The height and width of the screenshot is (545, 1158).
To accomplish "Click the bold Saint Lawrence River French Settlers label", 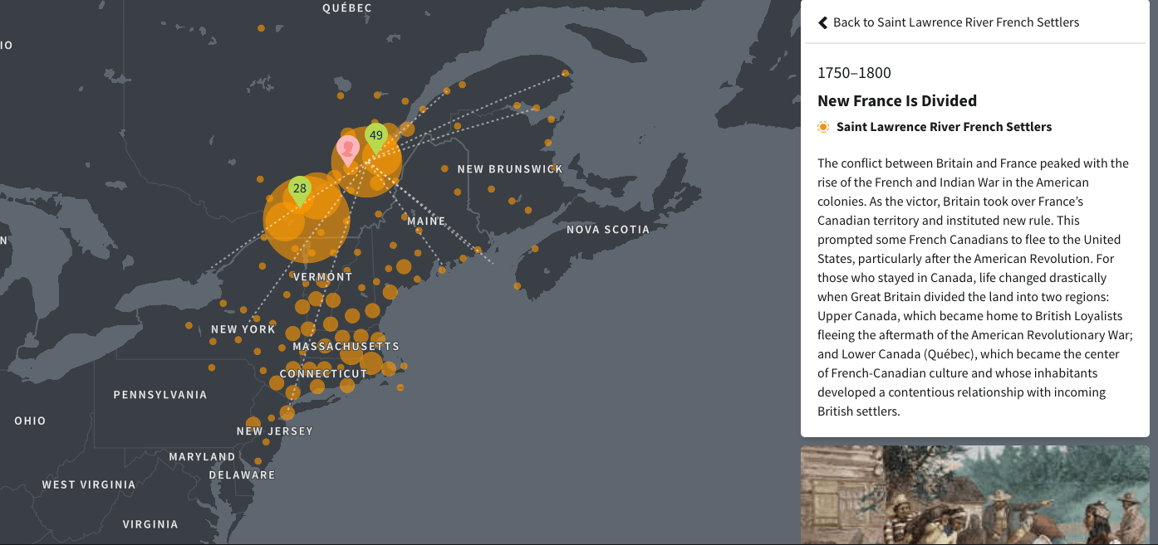I will tap(944, 127).
